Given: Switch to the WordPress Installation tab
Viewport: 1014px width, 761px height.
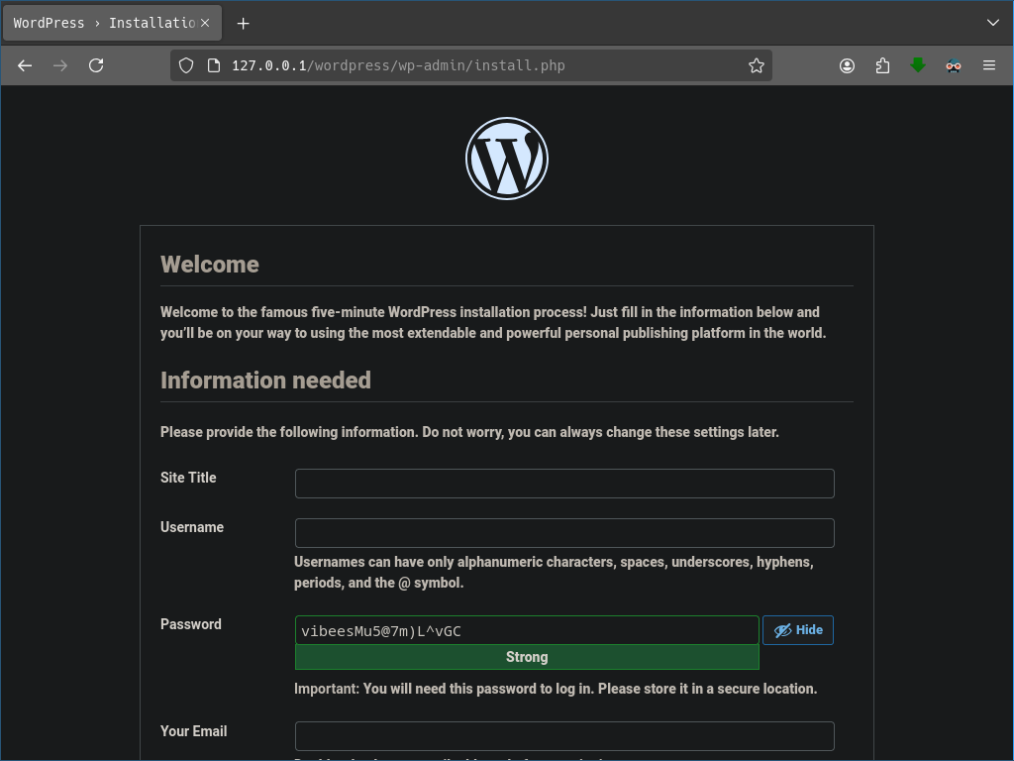Looking at the screenshot, I should coord(104,23).
